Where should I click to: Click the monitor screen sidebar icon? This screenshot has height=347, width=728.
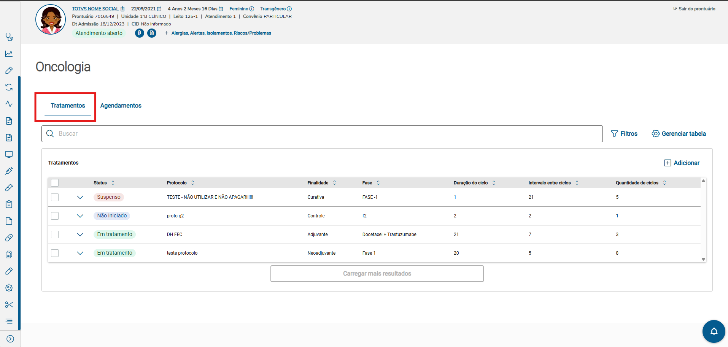pyautogui.click(x=9, y=154)
